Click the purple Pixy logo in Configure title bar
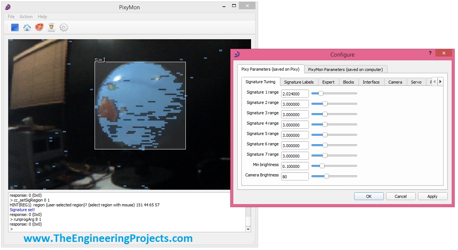The height and width of the screenshot is (250, 458). click(x=237, y=54)
